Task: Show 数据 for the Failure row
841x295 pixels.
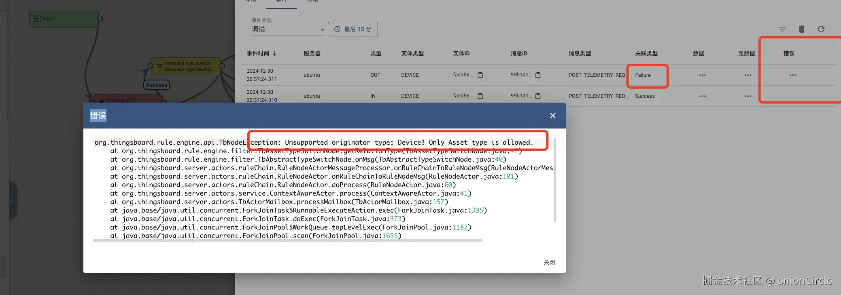Action: point(702,75)
